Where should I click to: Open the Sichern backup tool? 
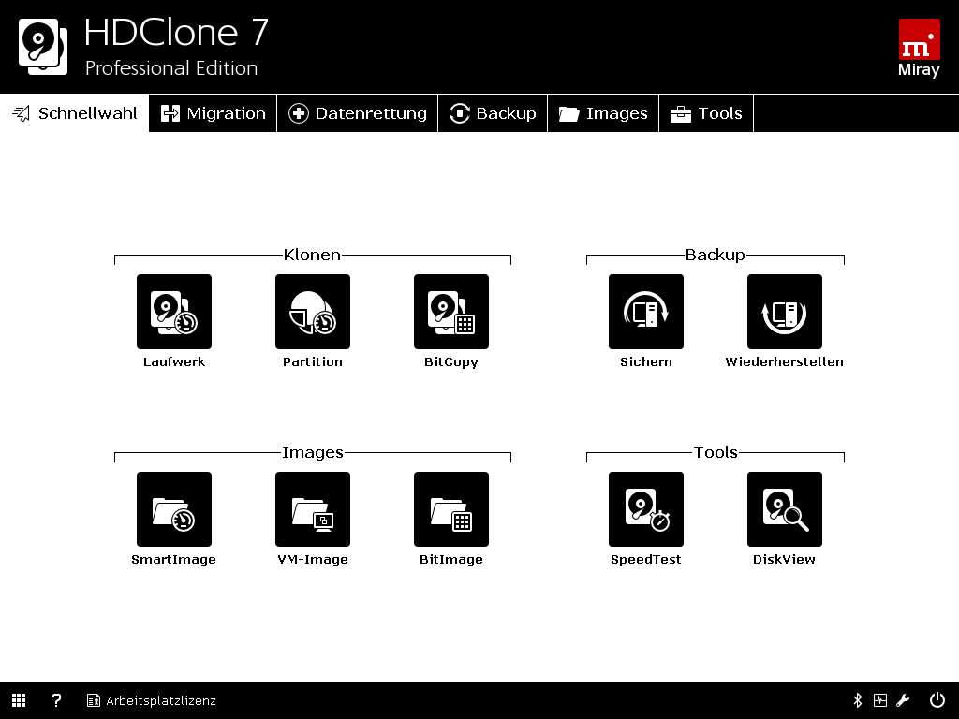645,312
